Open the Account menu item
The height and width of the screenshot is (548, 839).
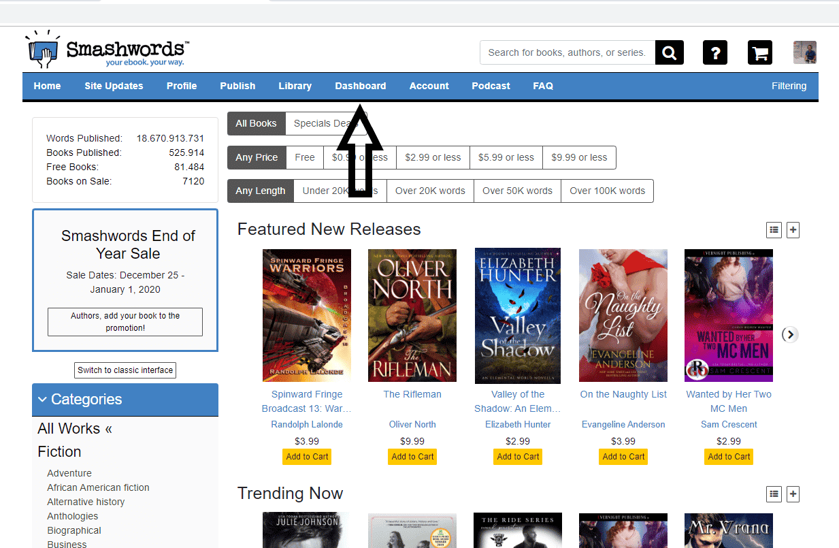pyautogui.click(x=429, y=86)
